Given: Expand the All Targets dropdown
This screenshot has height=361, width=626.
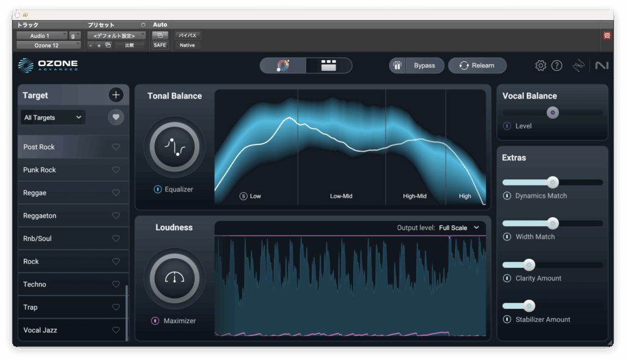Looking at the screenshot, I should [53, 117].
